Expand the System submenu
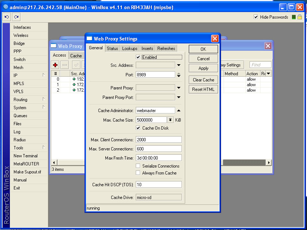Viewport: 307px width, 230px height. pos(44,107)
